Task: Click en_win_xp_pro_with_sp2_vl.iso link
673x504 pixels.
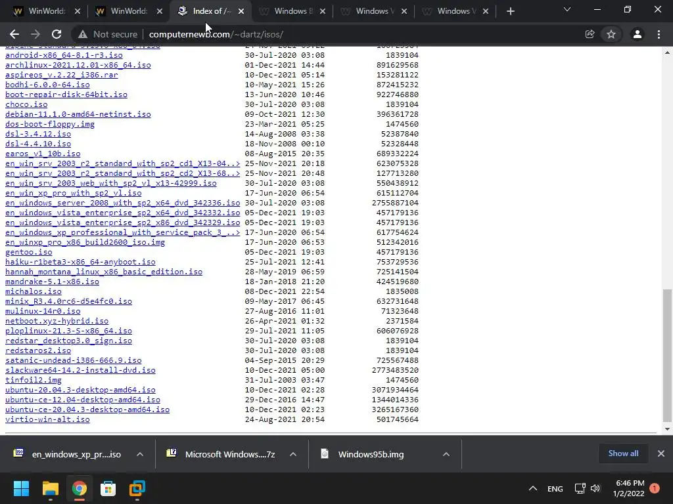Action: point(74,194)
